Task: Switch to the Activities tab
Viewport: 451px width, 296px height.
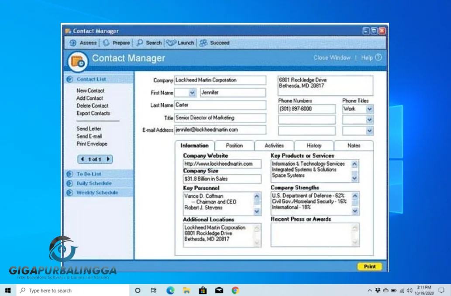Action: (274, 146)
